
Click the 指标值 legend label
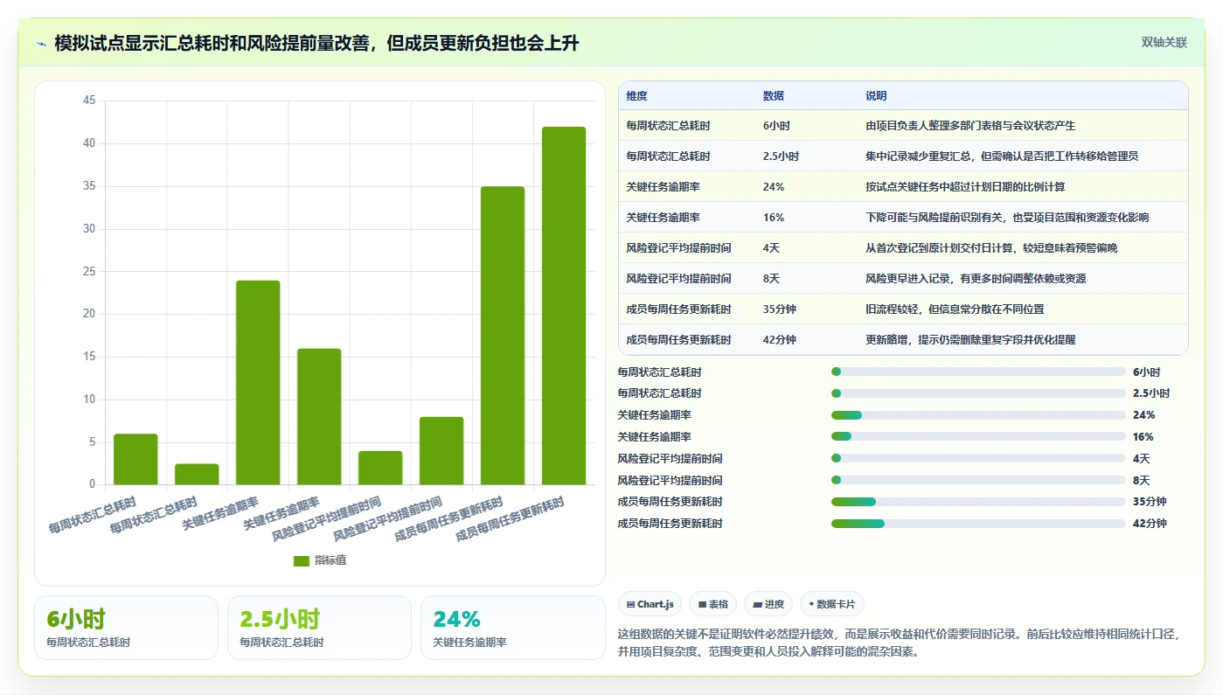coord(330,560)
